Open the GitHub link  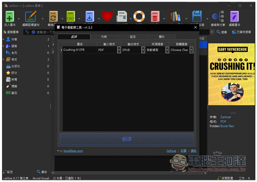click(171, 151)
